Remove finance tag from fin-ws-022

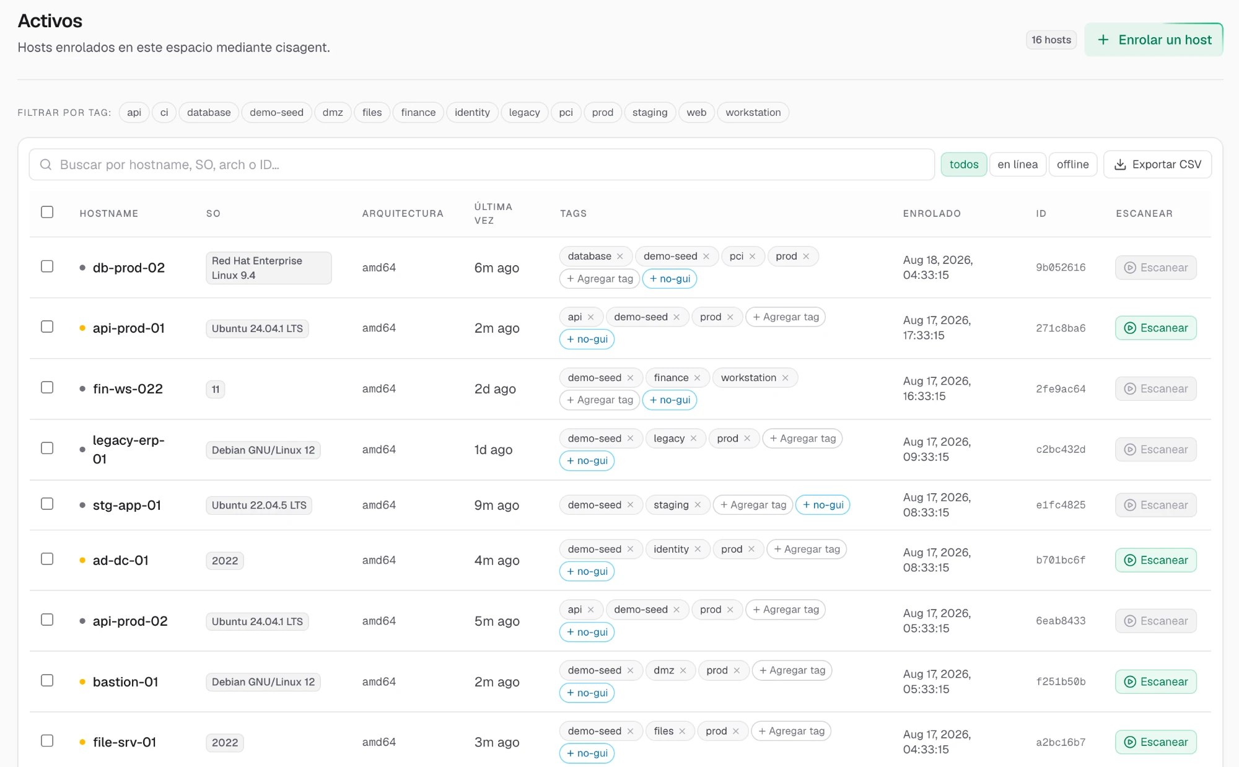697,378
